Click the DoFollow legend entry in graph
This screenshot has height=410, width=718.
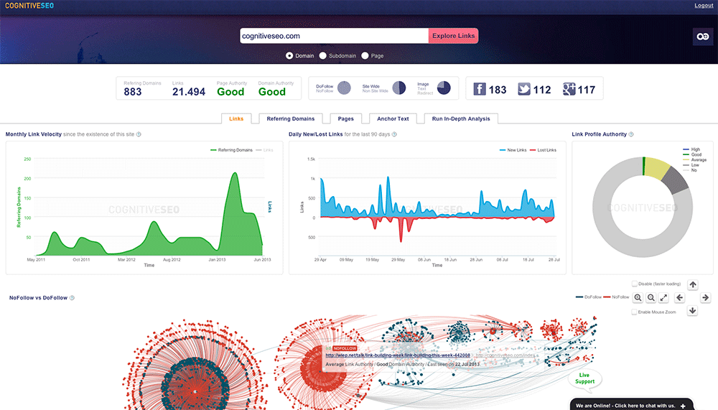tap(589, 297)
